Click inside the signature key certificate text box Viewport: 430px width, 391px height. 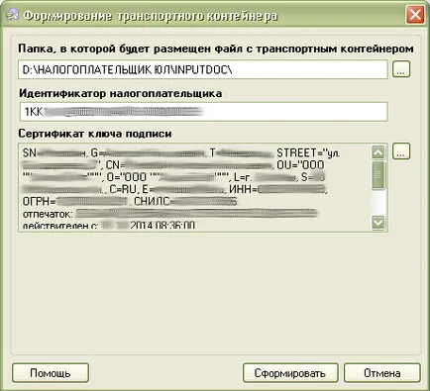[194, 187]
